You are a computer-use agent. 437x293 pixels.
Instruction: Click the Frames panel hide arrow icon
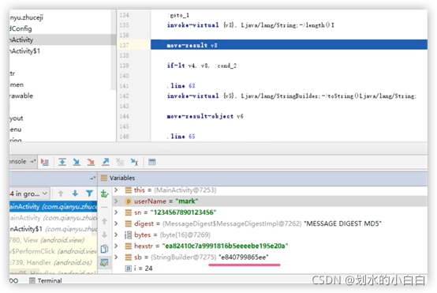click(92, 178)
